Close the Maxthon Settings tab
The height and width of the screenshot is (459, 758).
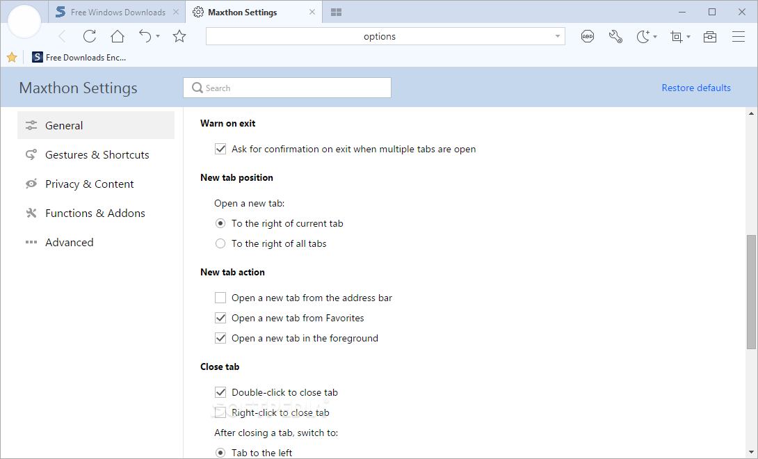point(312,12)
